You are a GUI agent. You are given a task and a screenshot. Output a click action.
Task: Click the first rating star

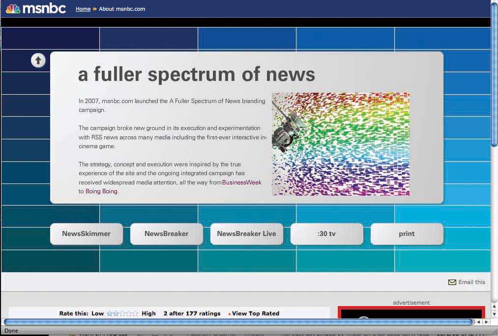(110, 313)
